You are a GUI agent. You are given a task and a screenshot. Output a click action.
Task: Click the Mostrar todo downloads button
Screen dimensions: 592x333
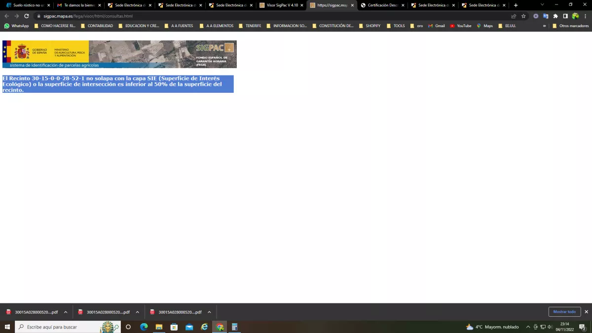pyautogui.click(x=564, y=312)
